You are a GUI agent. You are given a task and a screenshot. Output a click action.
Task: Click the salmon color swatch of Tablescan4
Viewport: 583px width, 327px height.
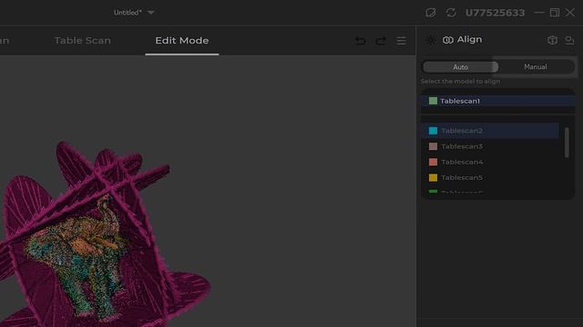click(x=433, y=162)
